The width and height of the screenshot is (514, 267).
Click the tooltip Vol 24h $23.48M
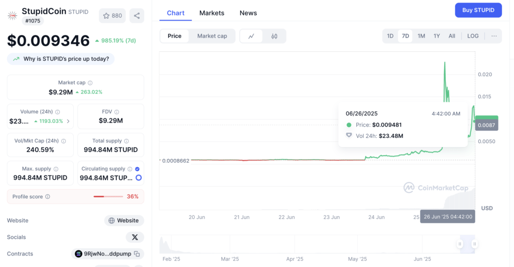click(391, 136)
